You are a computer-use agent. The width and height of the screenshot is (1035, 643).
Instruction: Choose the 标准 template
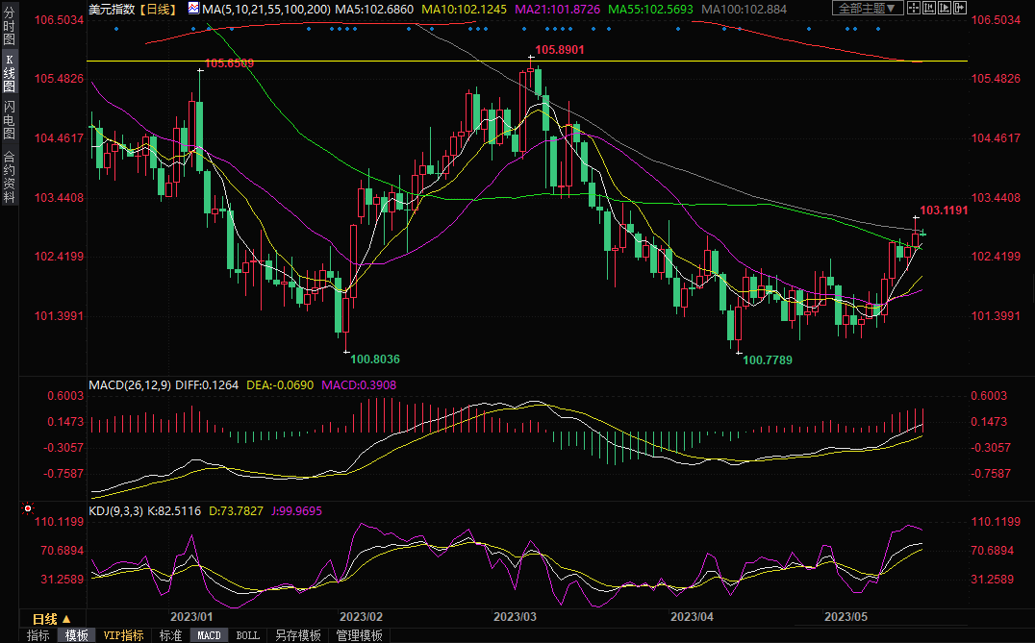[170, 635]
